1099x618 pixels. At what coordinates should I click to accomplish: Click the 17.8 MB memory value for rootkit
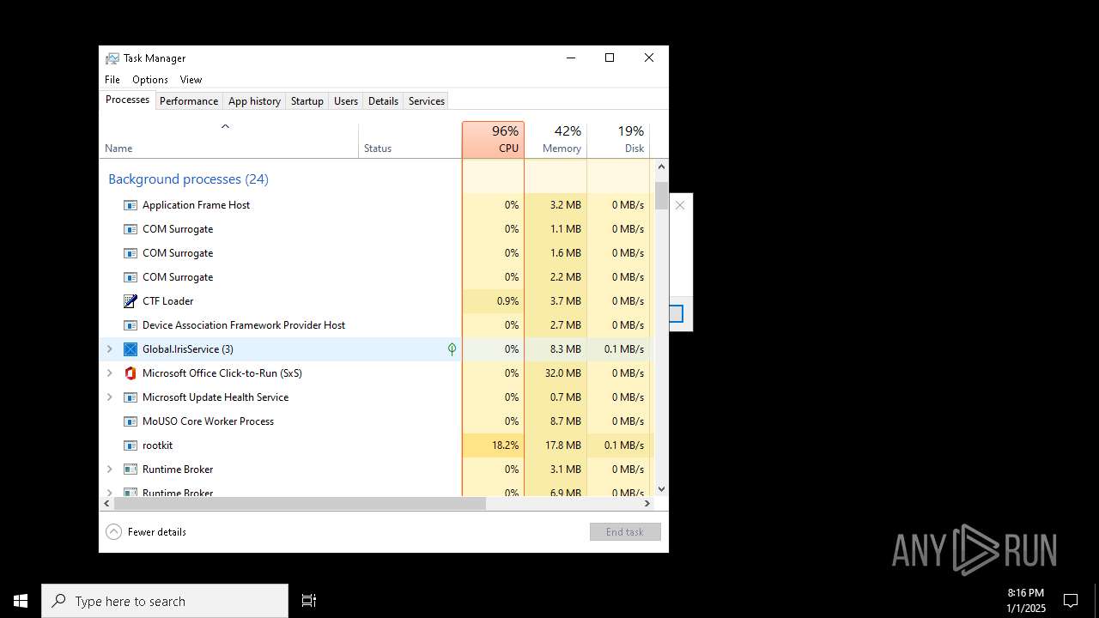[563, 445]
